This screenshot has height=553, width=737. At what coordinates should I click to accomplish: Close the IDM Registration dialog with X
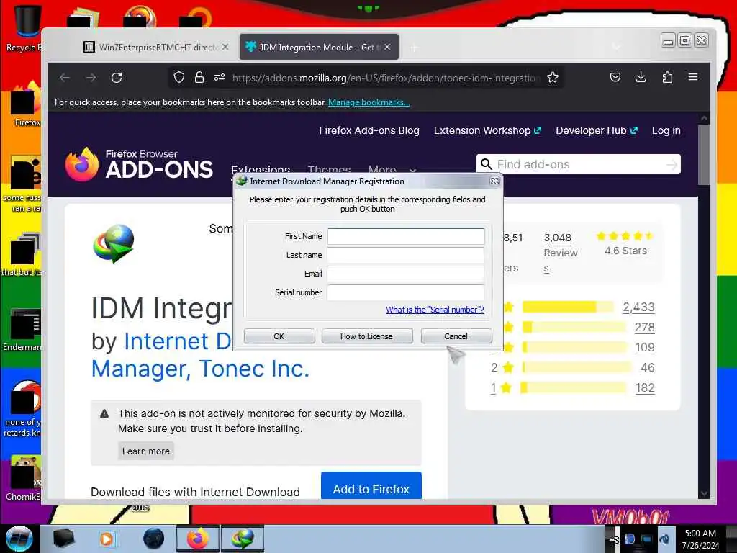[x=494, y=181]
